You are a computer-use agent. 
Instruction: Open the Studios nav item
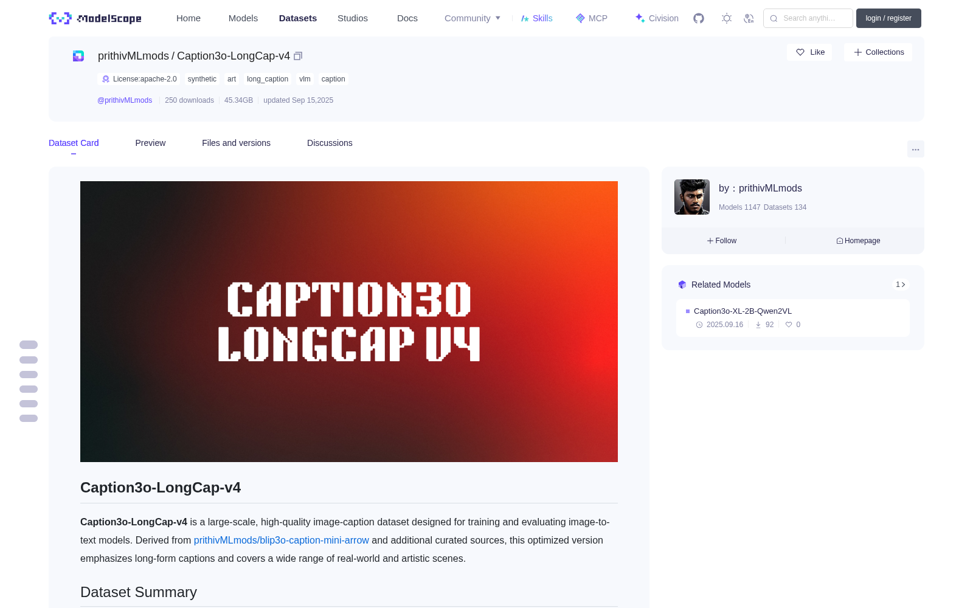(x=353, y=18)
